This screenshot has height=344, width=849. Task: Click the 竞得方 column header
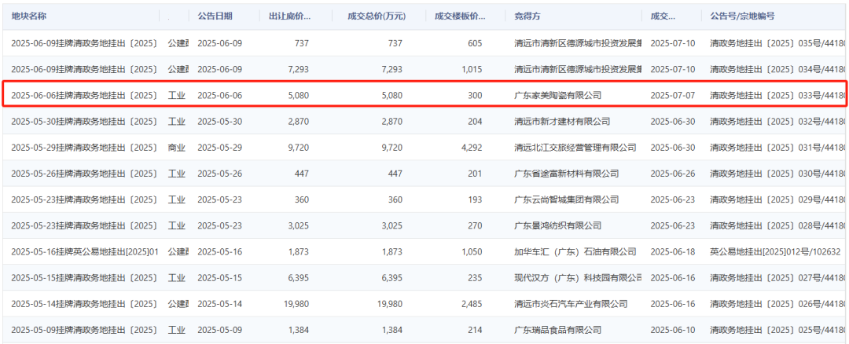click(x=527, y=16)
